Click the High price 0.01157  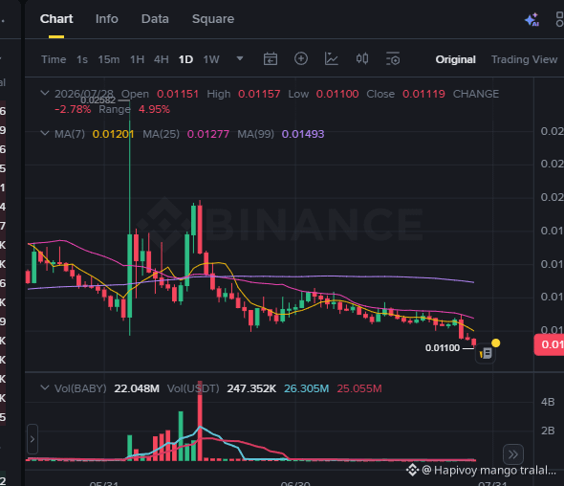click(x=259, y=94)
